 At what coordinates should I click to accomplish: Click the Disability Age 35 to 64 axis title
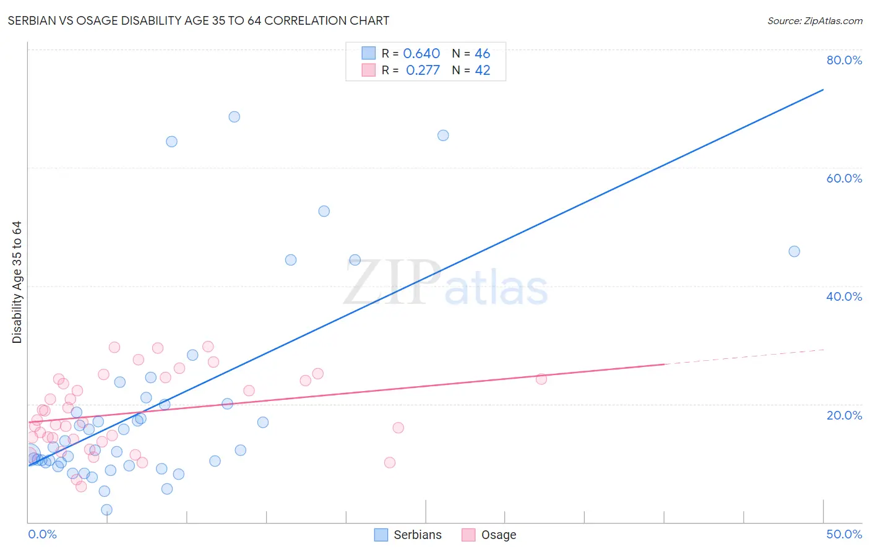17,282
